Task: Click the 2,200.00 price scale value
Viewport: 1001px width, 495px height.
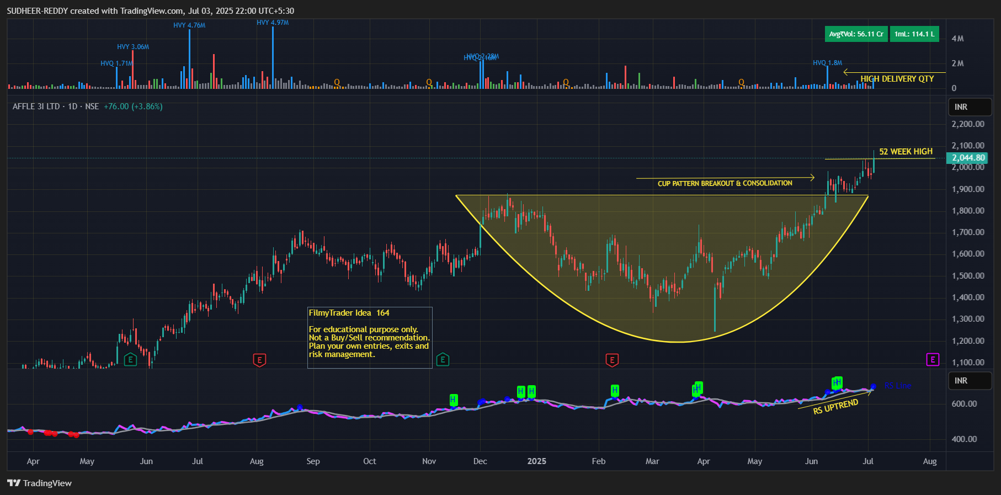Action: point(968,124)
